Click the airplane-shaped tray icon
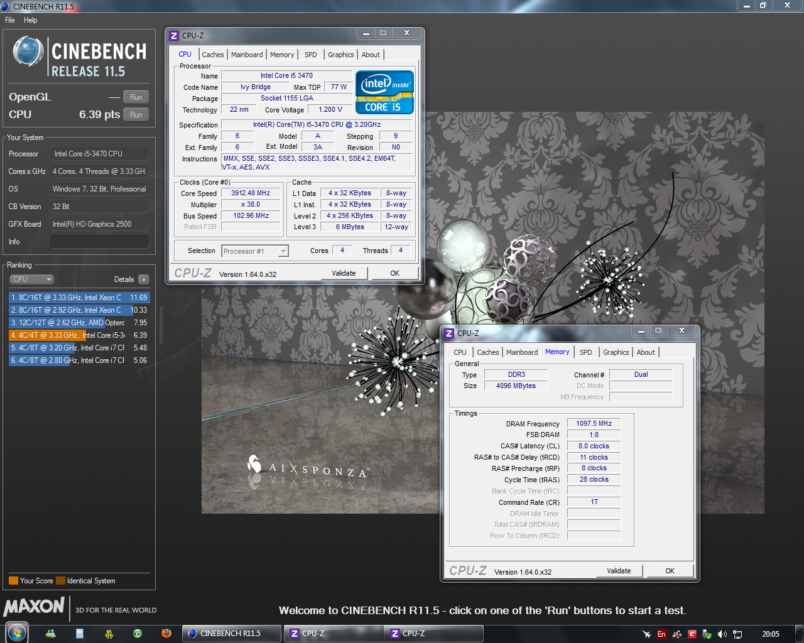The image size is (804, 643). tap(646, 634)
